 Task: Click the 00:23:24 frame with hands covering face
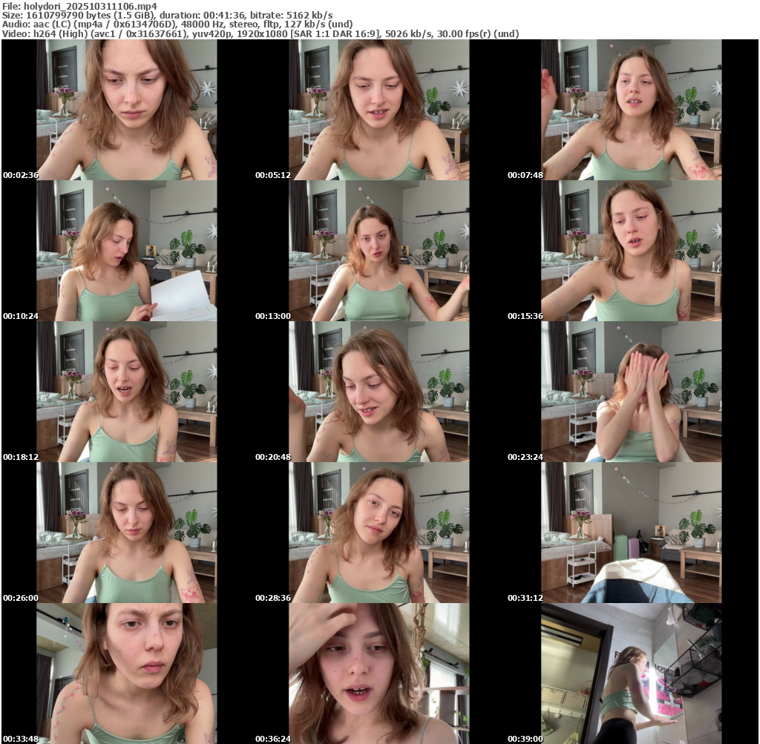point(632,392)
